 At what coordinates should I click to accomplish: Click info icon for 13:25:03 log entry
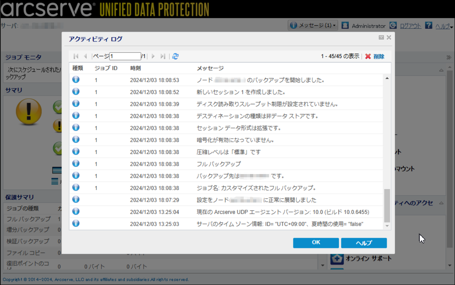[76, 223]
